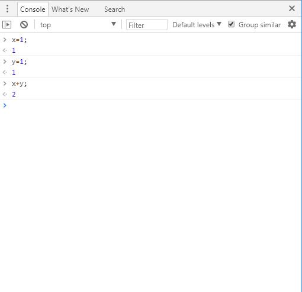Open the top execution context dropdown

[78, 25]
